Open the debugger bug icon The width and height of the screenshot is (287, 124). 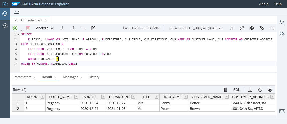tap(282, 34)
